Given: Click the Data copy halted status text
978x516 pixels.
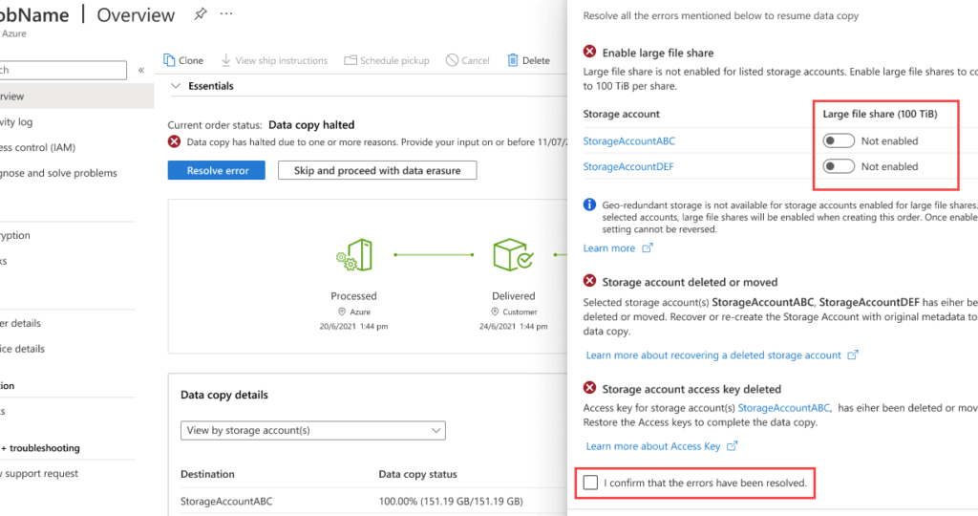Looking at the screenshot, I should 311,125.
